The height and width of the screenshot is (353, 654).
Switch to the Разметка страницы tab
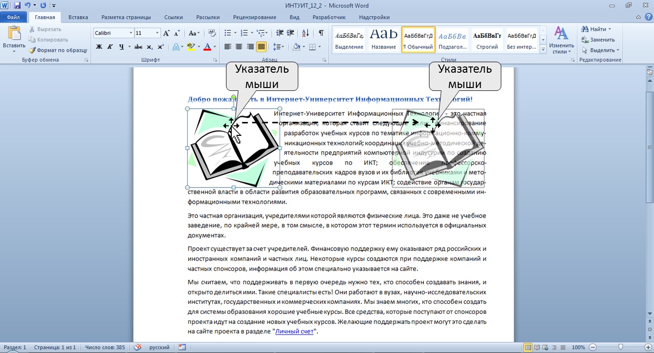[126, 17]
